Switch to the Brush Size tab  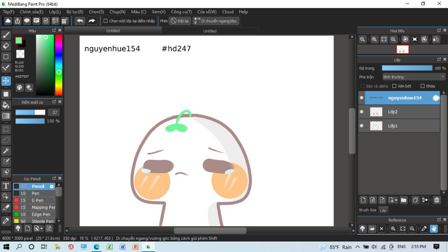pyautogui.click(x=367, y=210)
